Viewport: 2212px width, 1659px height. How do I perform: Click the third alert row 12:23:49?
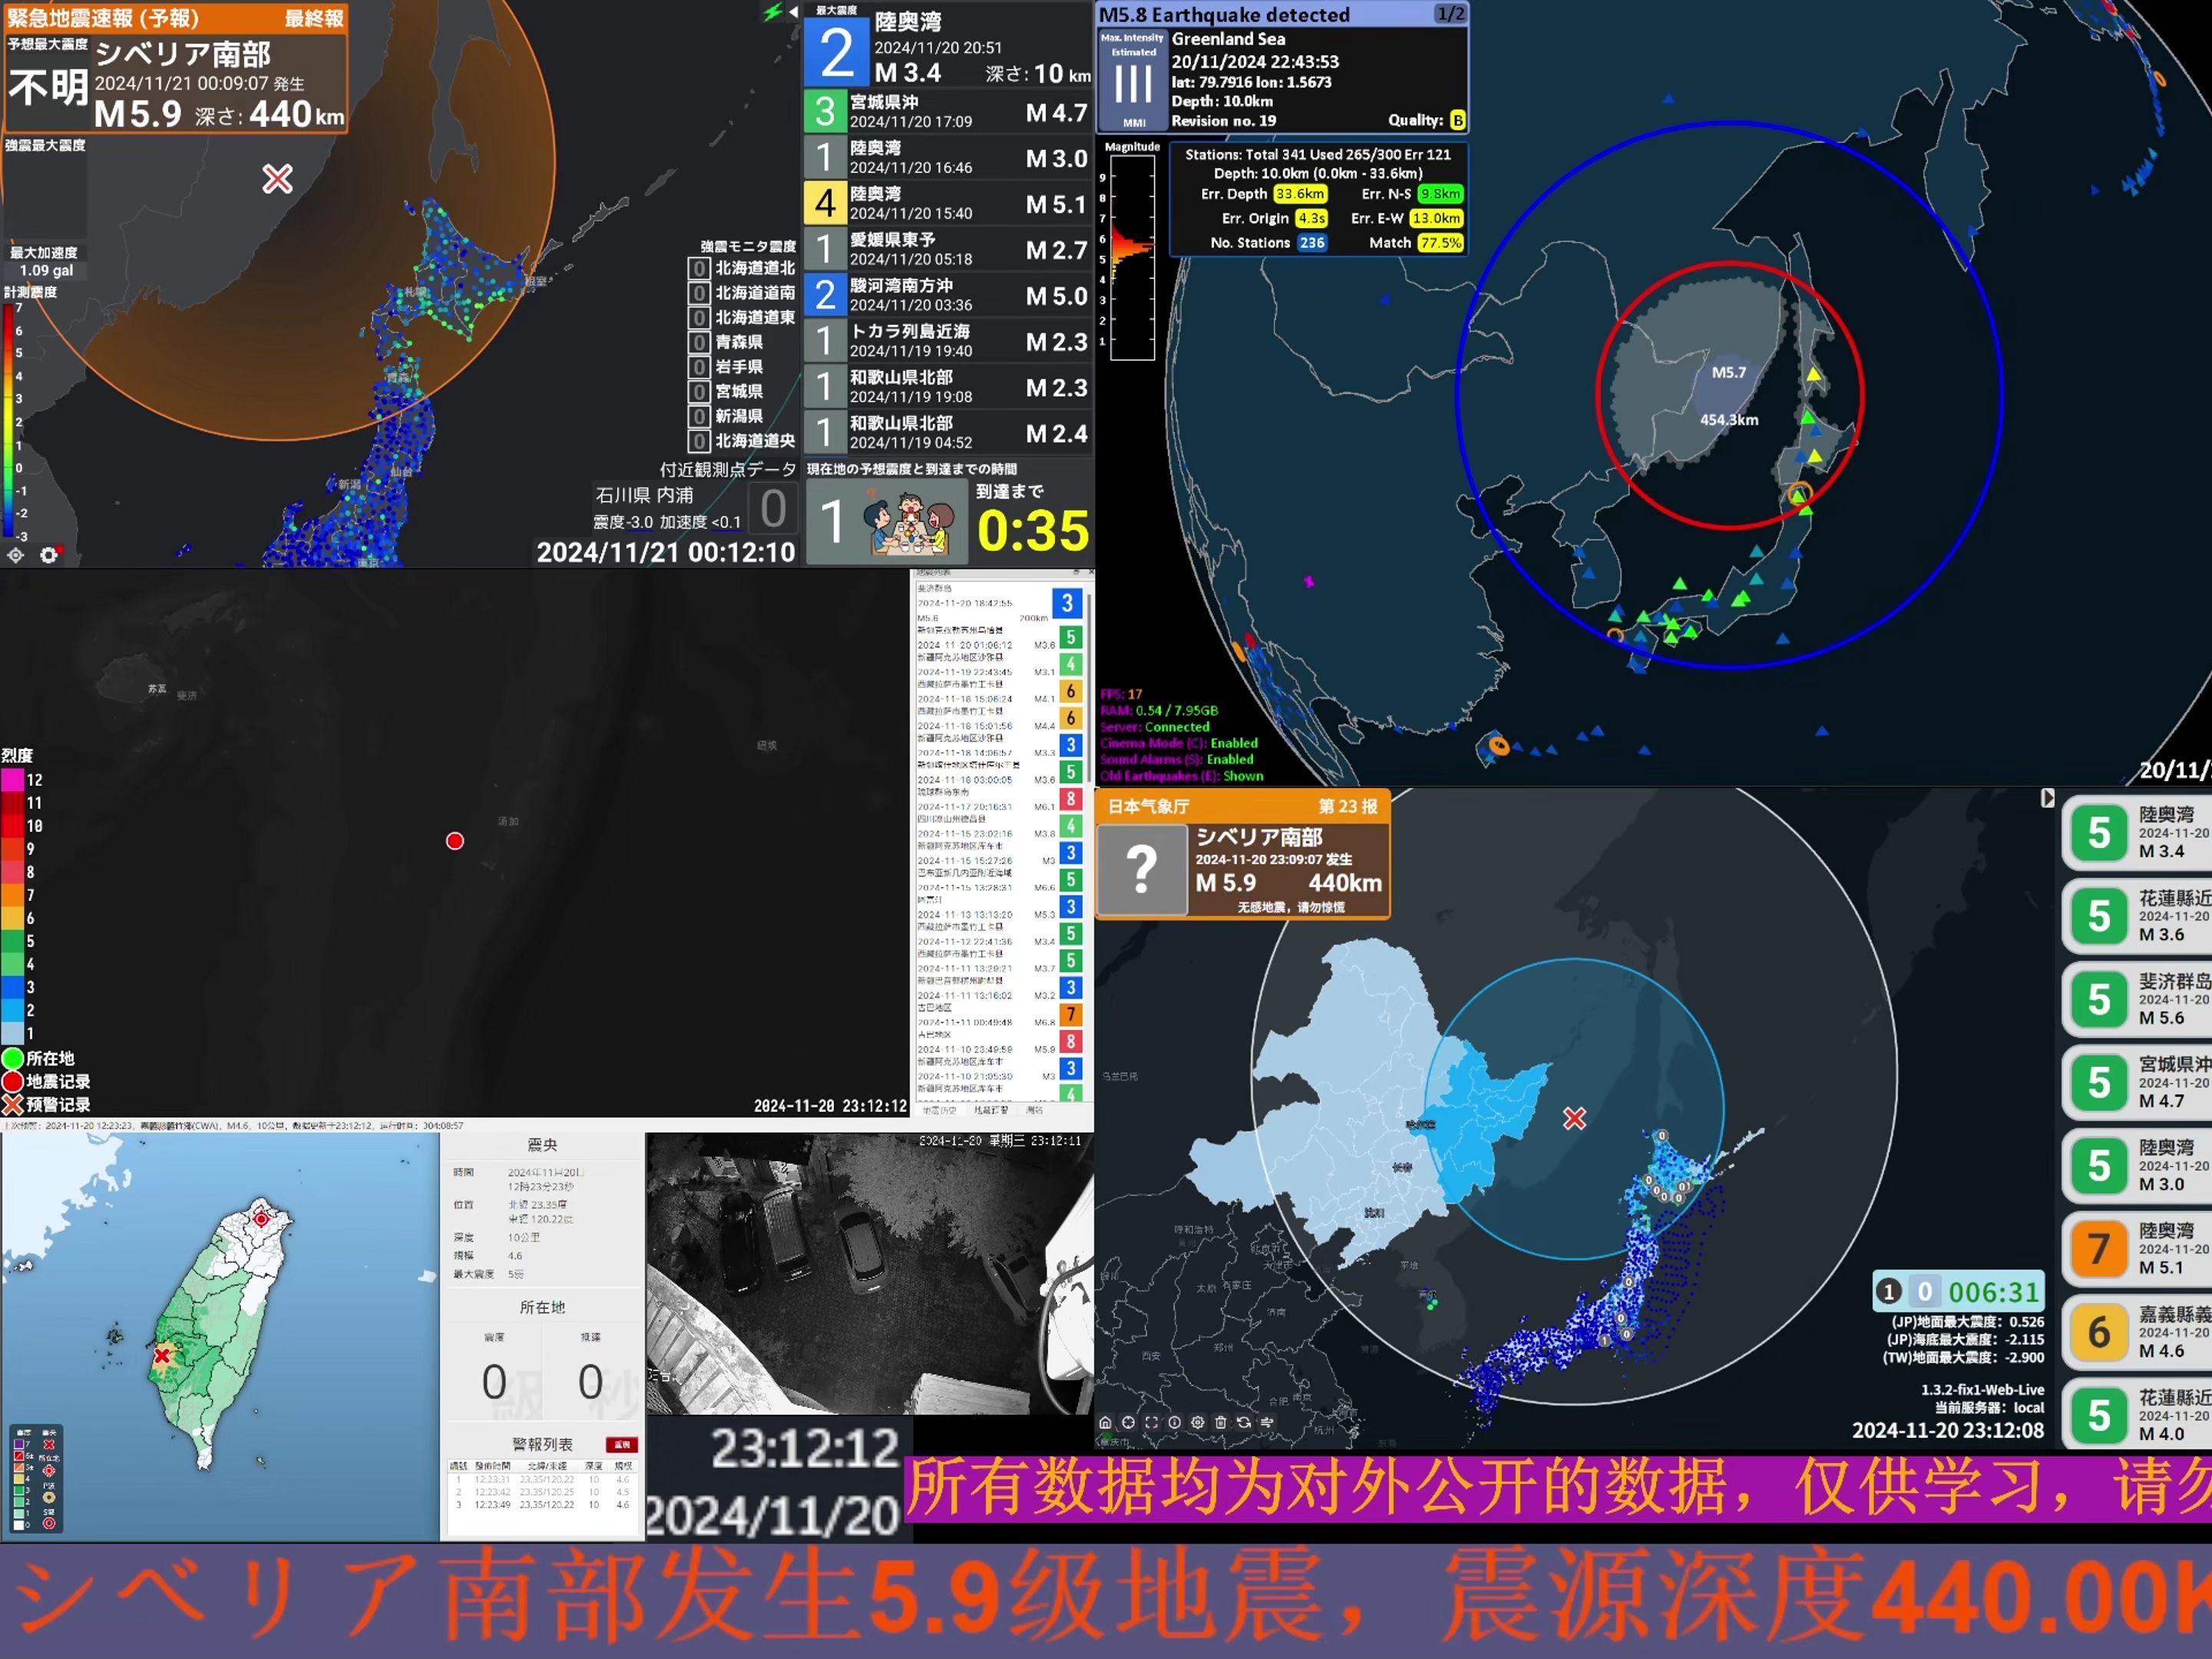pos(542,1504)
